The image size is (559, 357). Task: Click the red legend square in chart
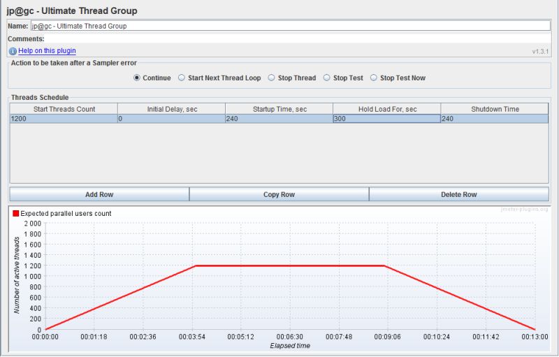[x=15, y=213]
